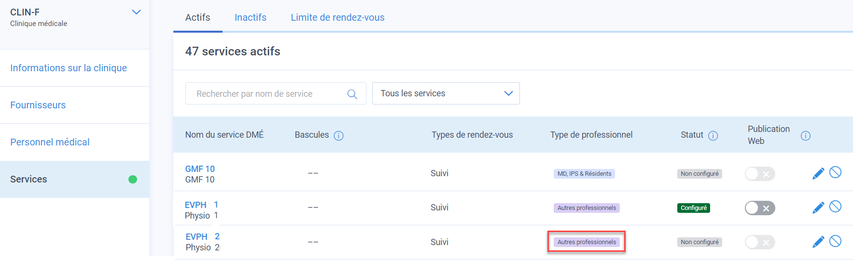This screenshot has width=853, height=260.
Task: Toggle web publication for EVPH 2
Action: click(x=760, y=242)
